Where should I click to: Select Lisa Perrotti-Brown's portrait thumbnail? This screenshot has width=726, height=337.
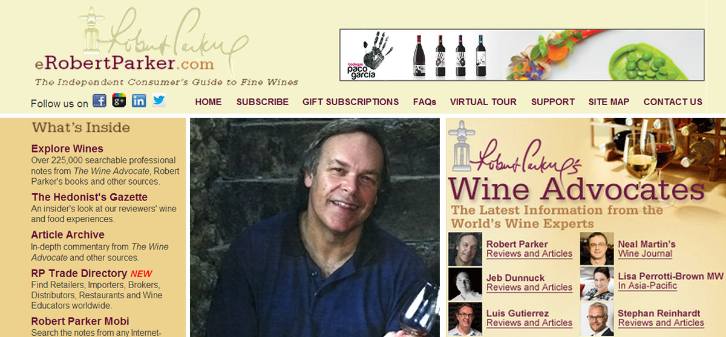tap(597, 284)
